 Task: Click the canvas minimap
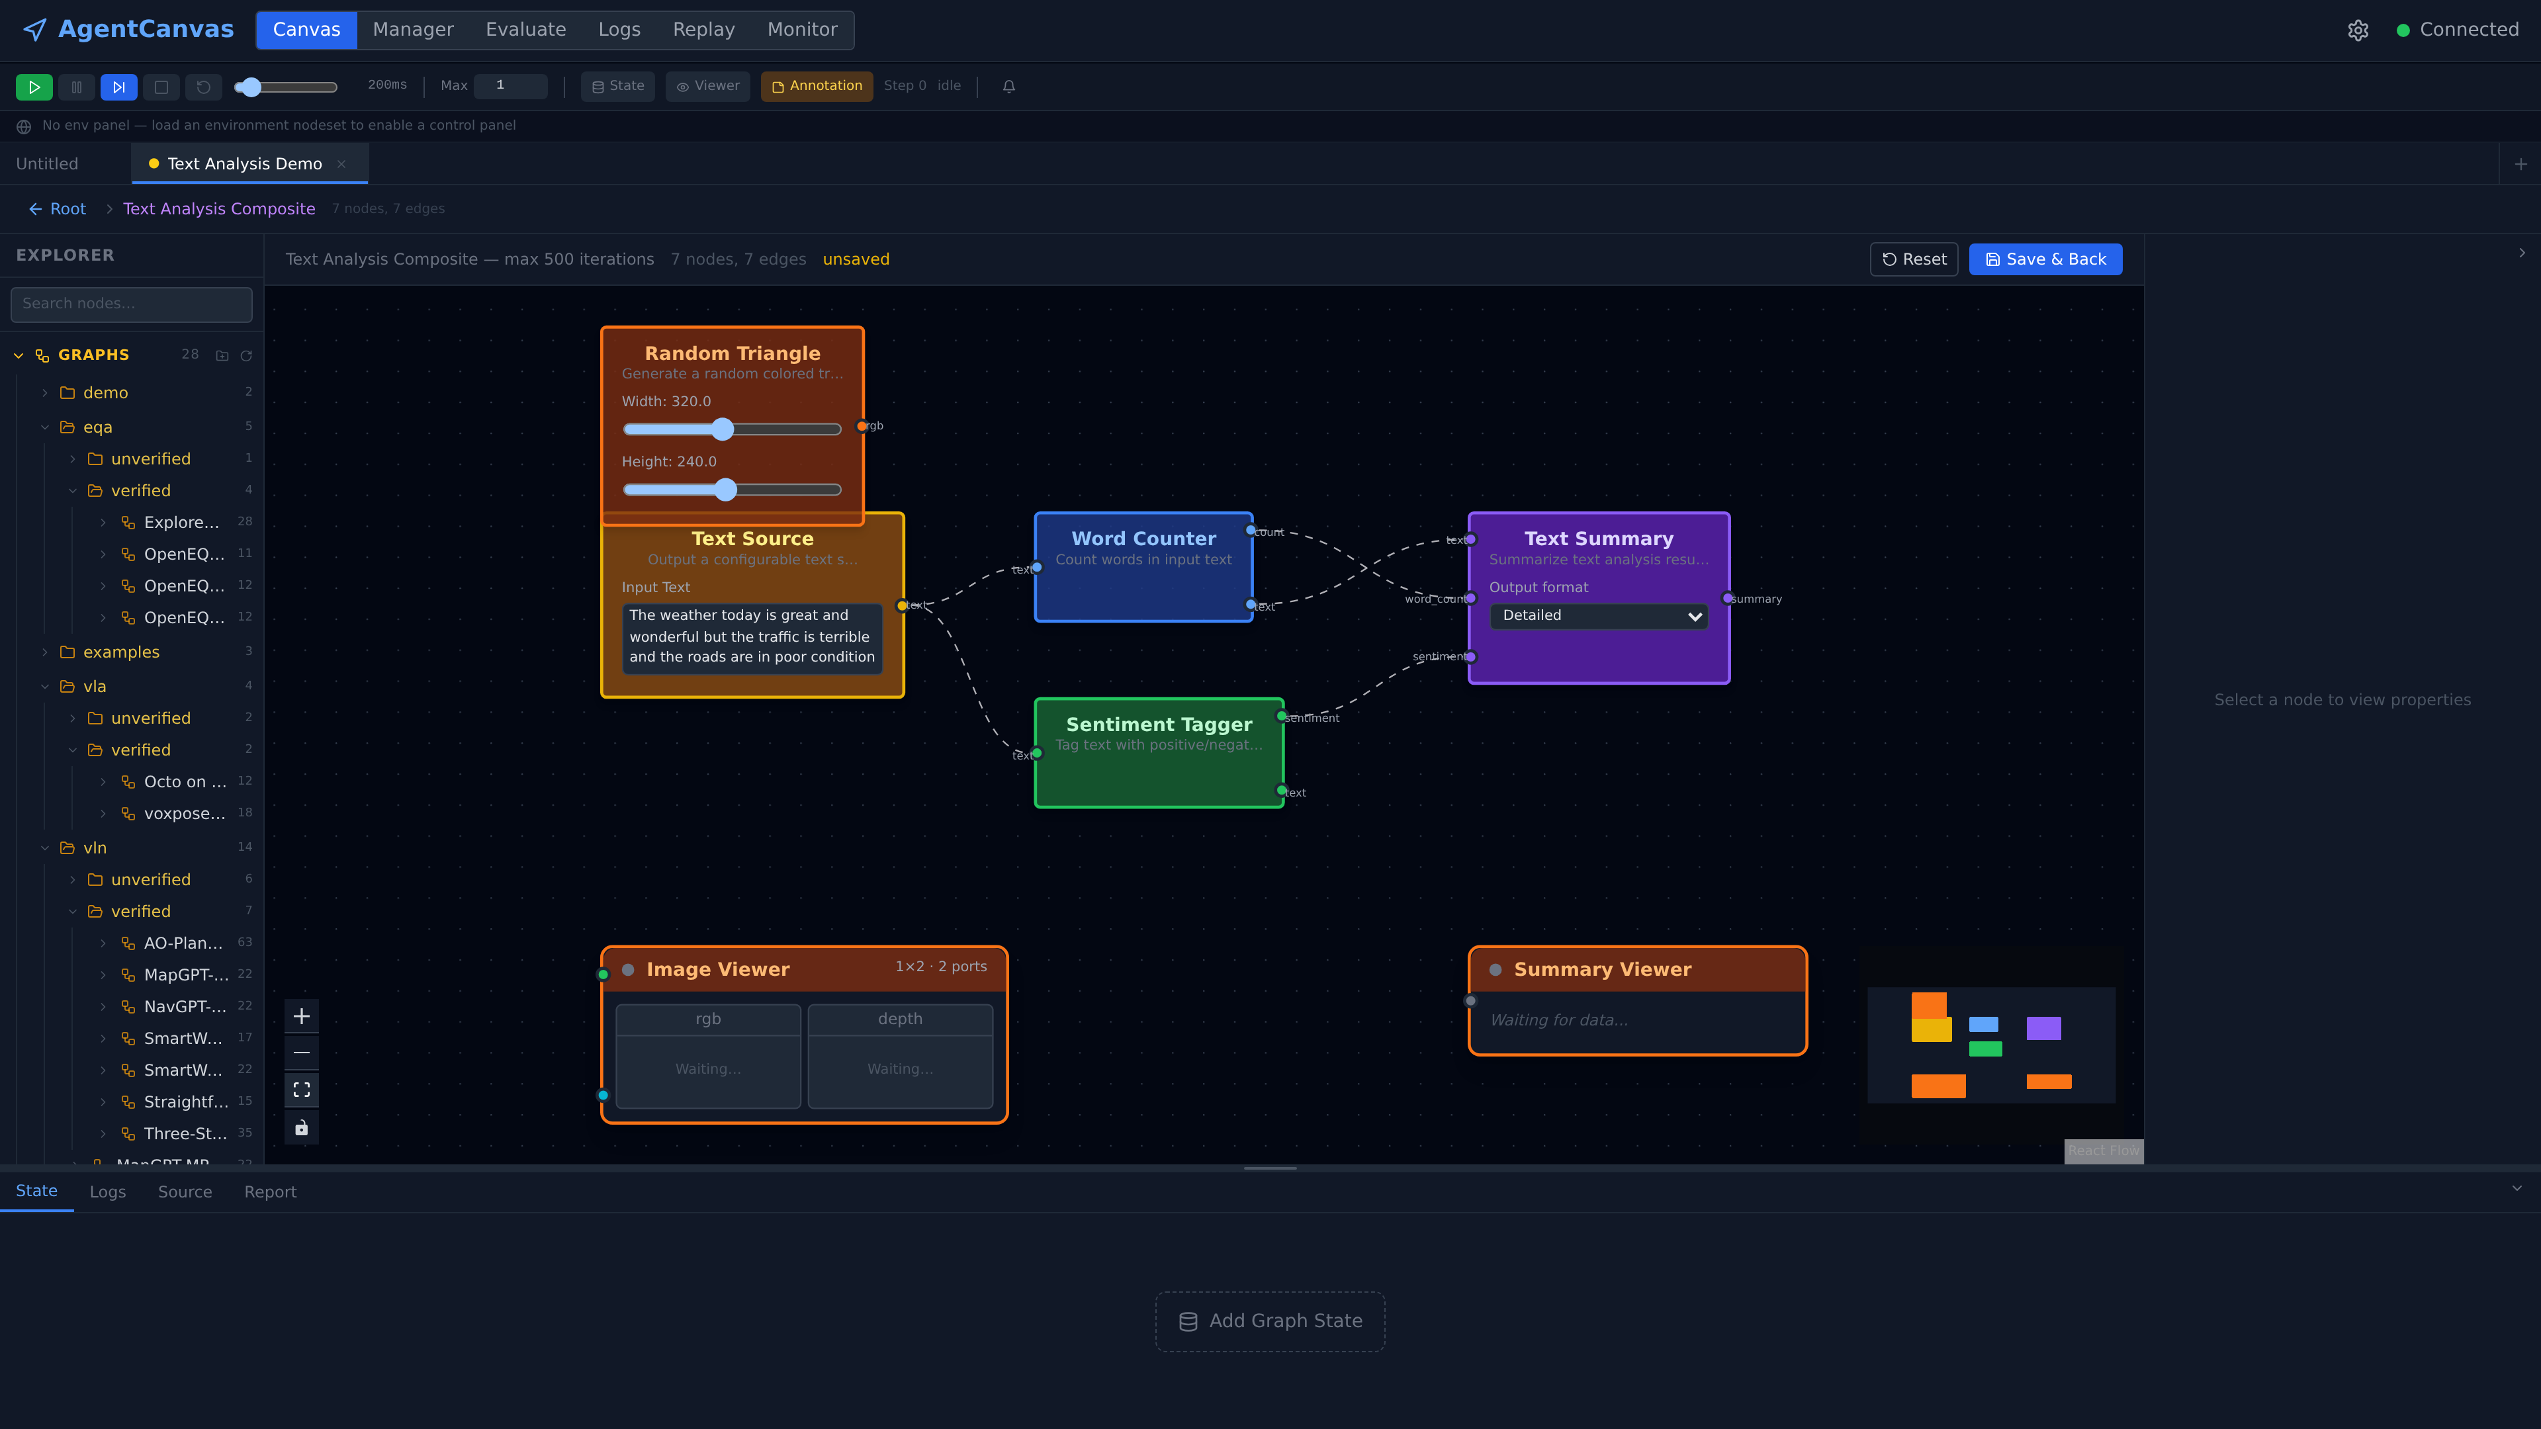coord(1990,1045)
